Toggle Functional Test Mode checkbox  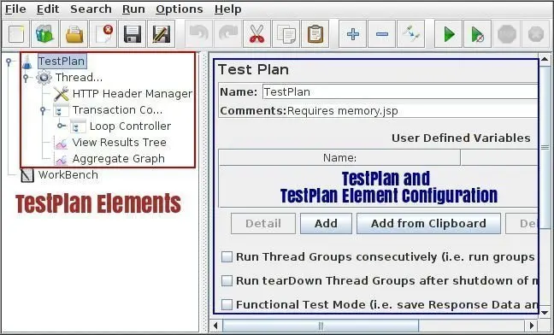click(227, 304)
